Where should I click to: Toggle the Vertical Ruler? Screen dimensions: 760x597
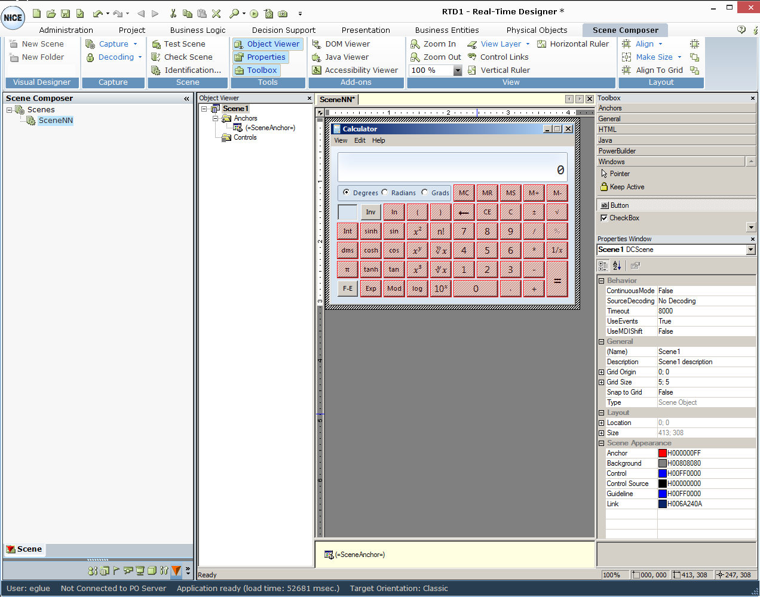tap(499, 70)
